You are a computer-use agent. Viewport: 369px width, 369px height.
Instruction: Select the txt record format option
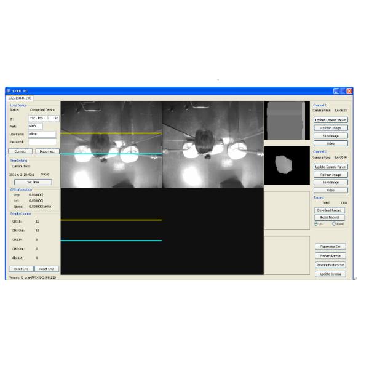click(316, 223)
